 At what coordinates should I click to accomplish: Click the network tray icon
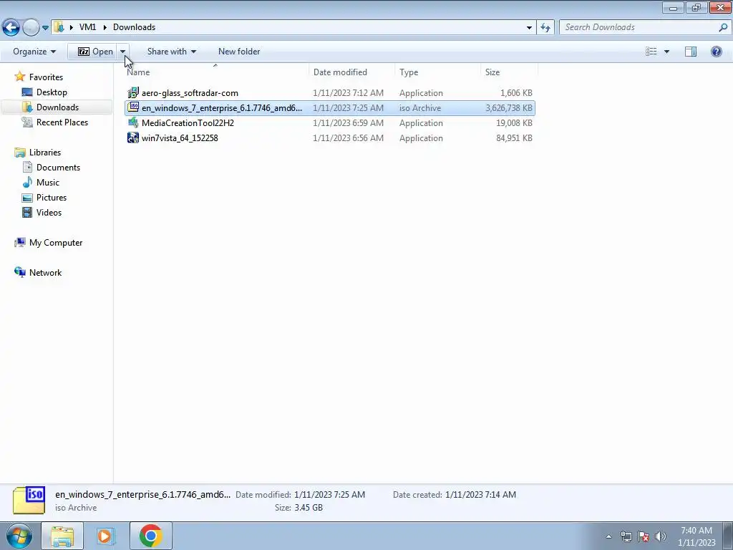(x=626, y=536)
